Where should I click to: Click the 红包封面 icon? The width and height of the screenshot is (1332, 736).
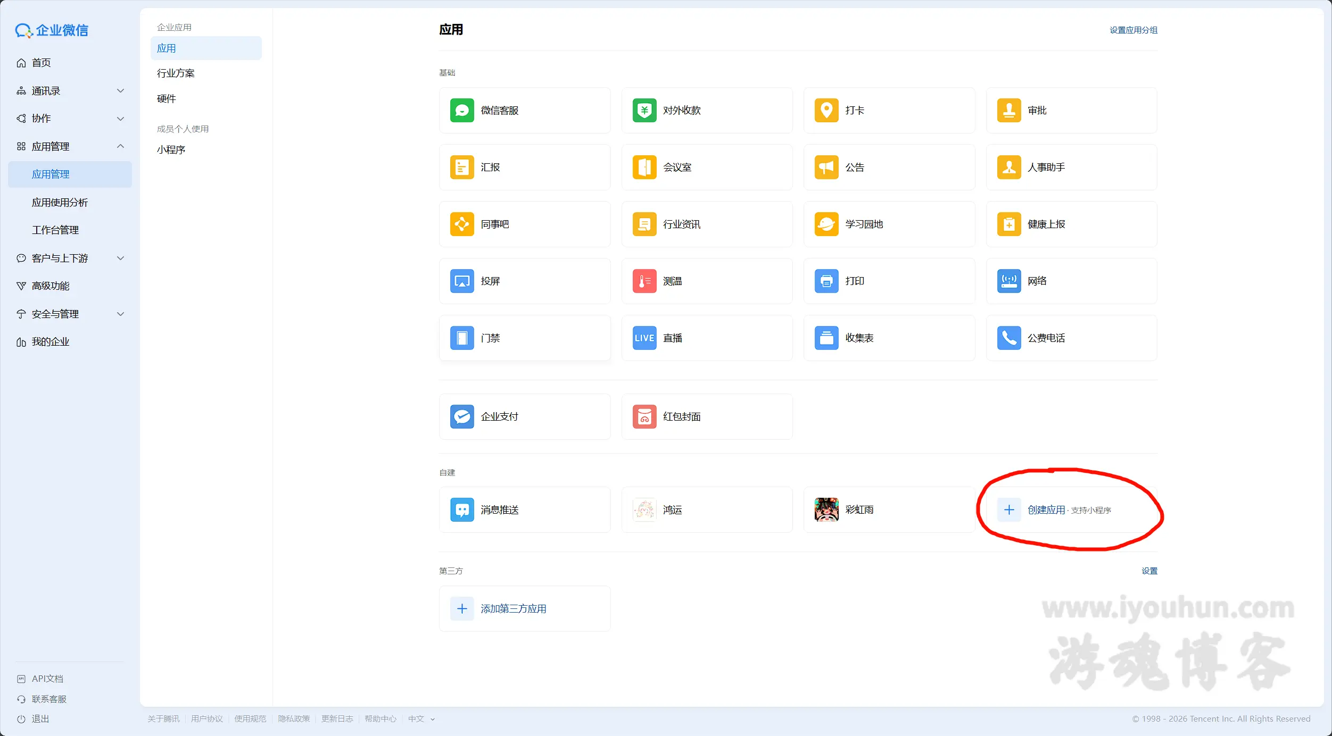pyautogui.click(x=644, y=417)
